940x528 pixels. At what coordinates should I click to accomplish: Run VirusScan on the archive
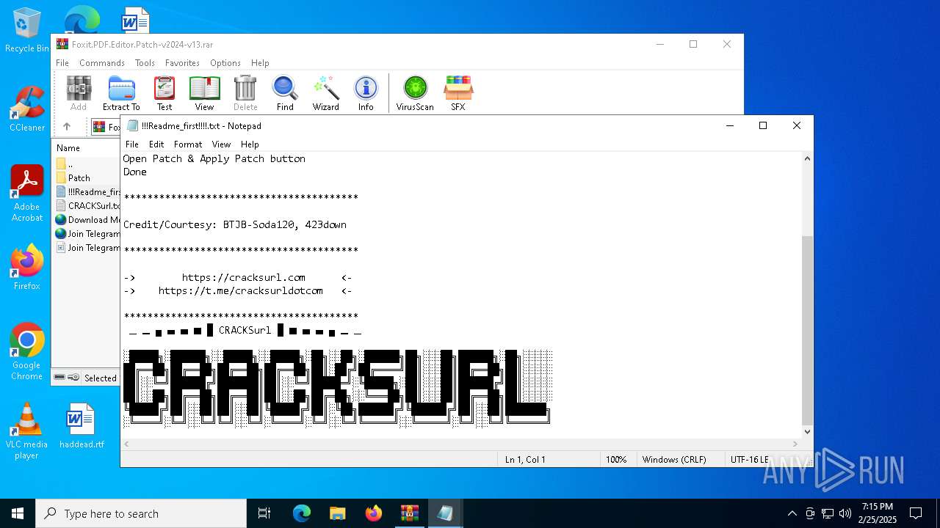[x=415, y=93]
